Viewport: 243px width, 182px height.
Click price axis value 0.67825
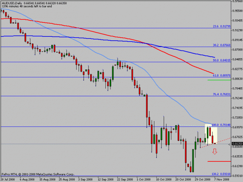237,137
